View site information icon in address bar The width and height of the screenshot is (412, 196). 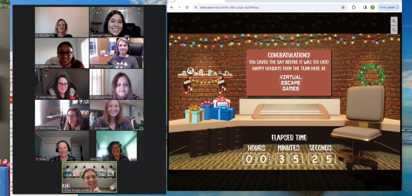196,7
